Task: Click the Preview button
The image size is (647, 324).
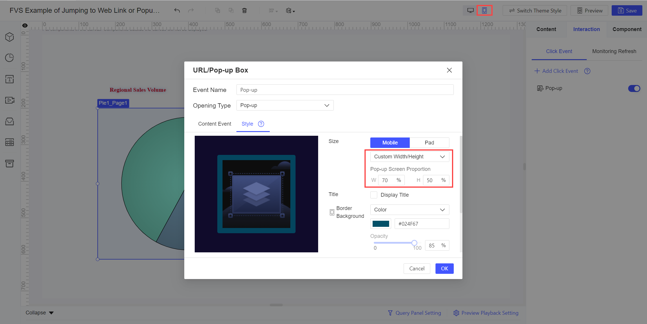Action: tap(589, 10)
